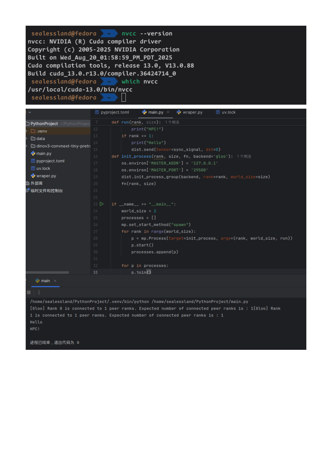Open the project view dropdown chevron
Screen dimensions: 332x470
pyautogui.click(x=30, y=112)
